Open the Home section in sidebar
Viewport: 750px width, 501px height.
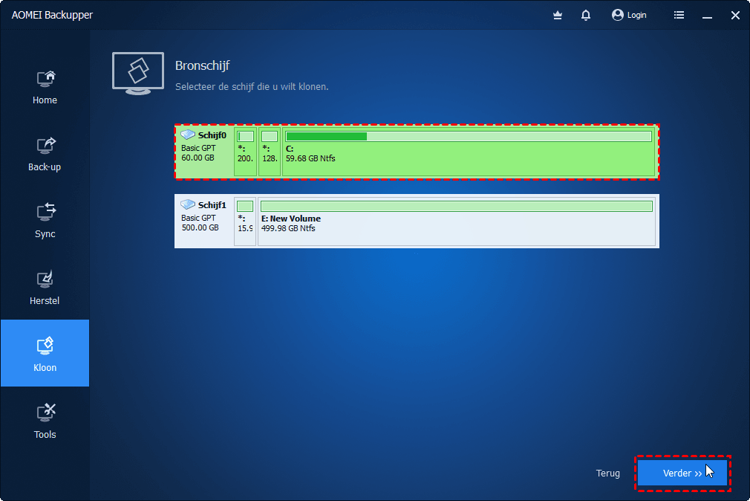click(45, 87)
